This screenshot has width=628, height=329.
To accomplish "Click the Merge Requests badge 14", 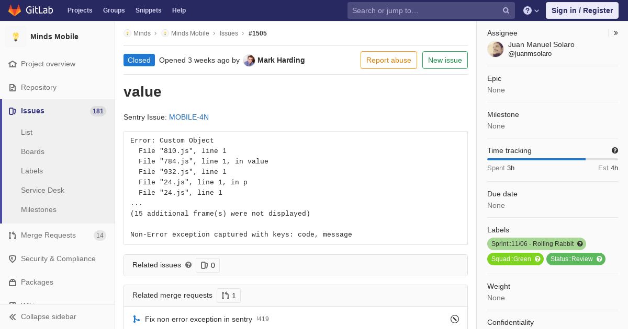I will [x=99, y=236].
